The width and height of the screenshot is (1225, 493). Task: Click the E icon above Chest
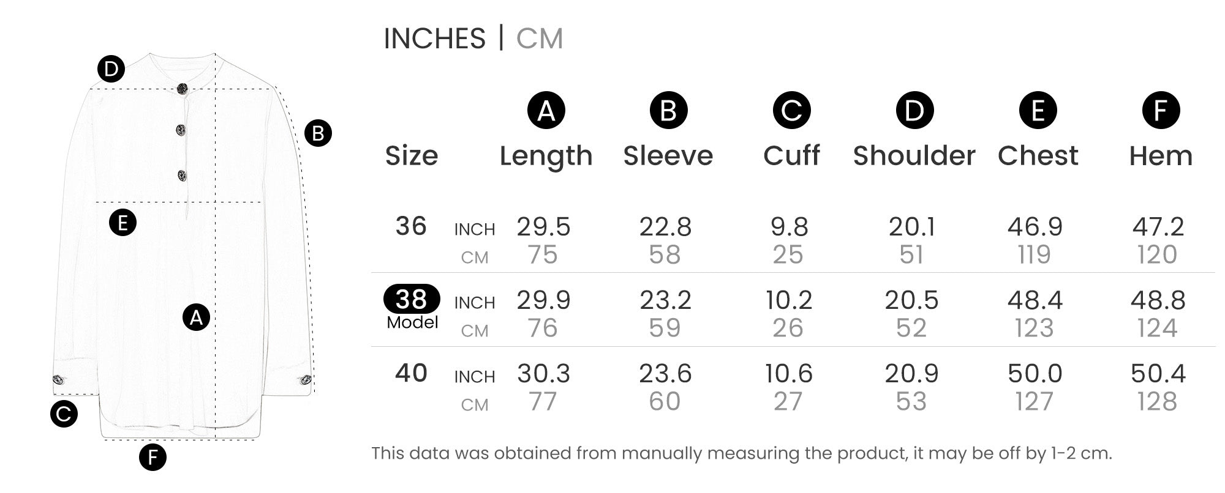tap(1038, 110)
